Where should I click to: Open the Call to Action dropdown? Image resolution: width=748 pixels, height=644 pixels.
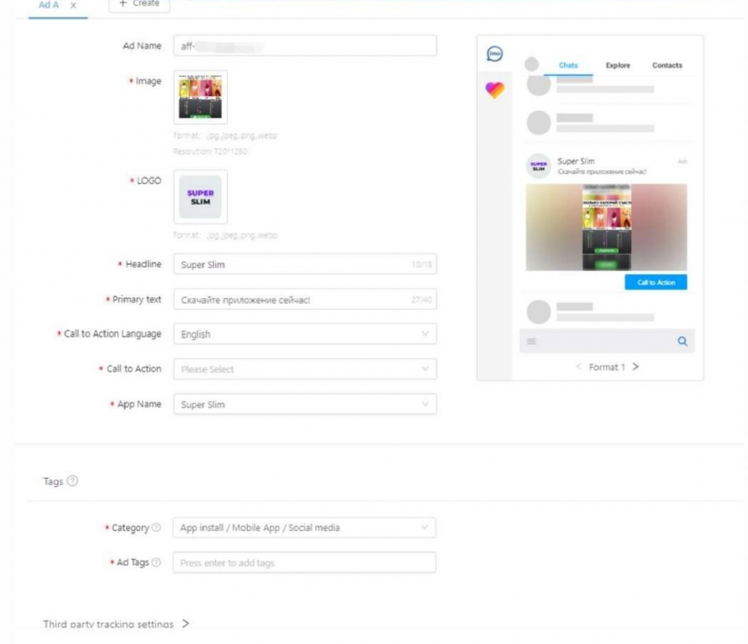305,369
